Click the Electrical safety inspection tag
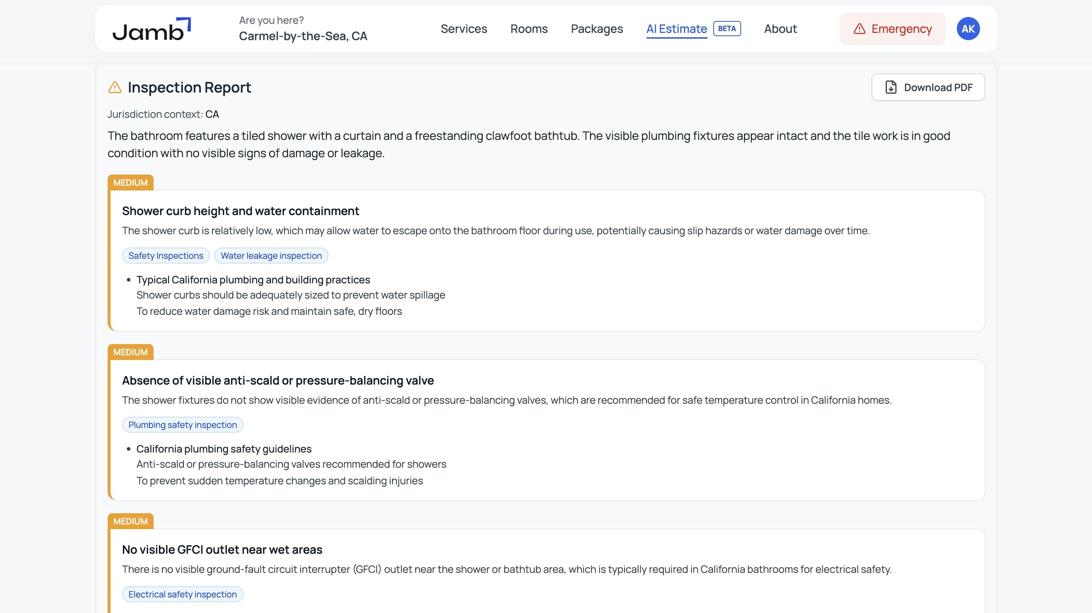The height and width of the screenshot is (613, 1092). (183, 594)
